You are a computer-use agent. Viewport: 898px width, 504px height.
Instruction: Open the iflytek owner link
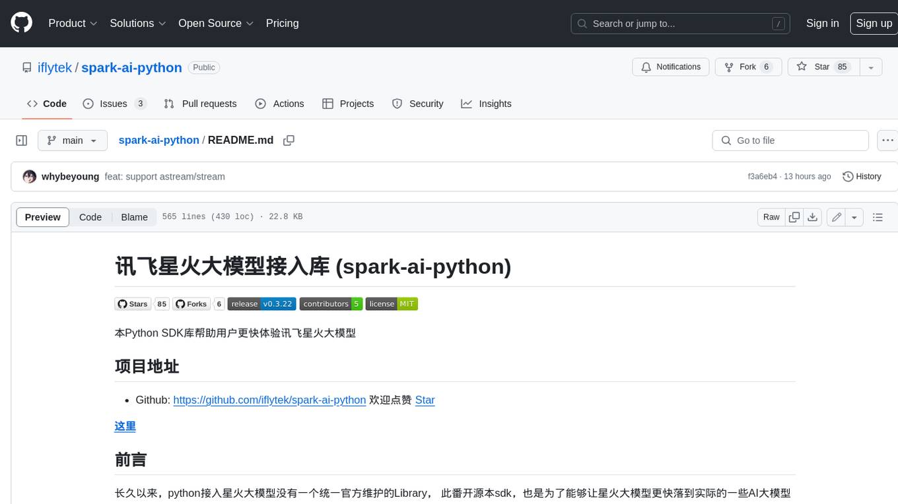point(55,67)
